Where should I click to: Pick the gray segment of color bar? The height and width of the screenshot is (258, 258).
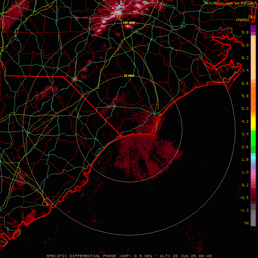coord(253,215)
